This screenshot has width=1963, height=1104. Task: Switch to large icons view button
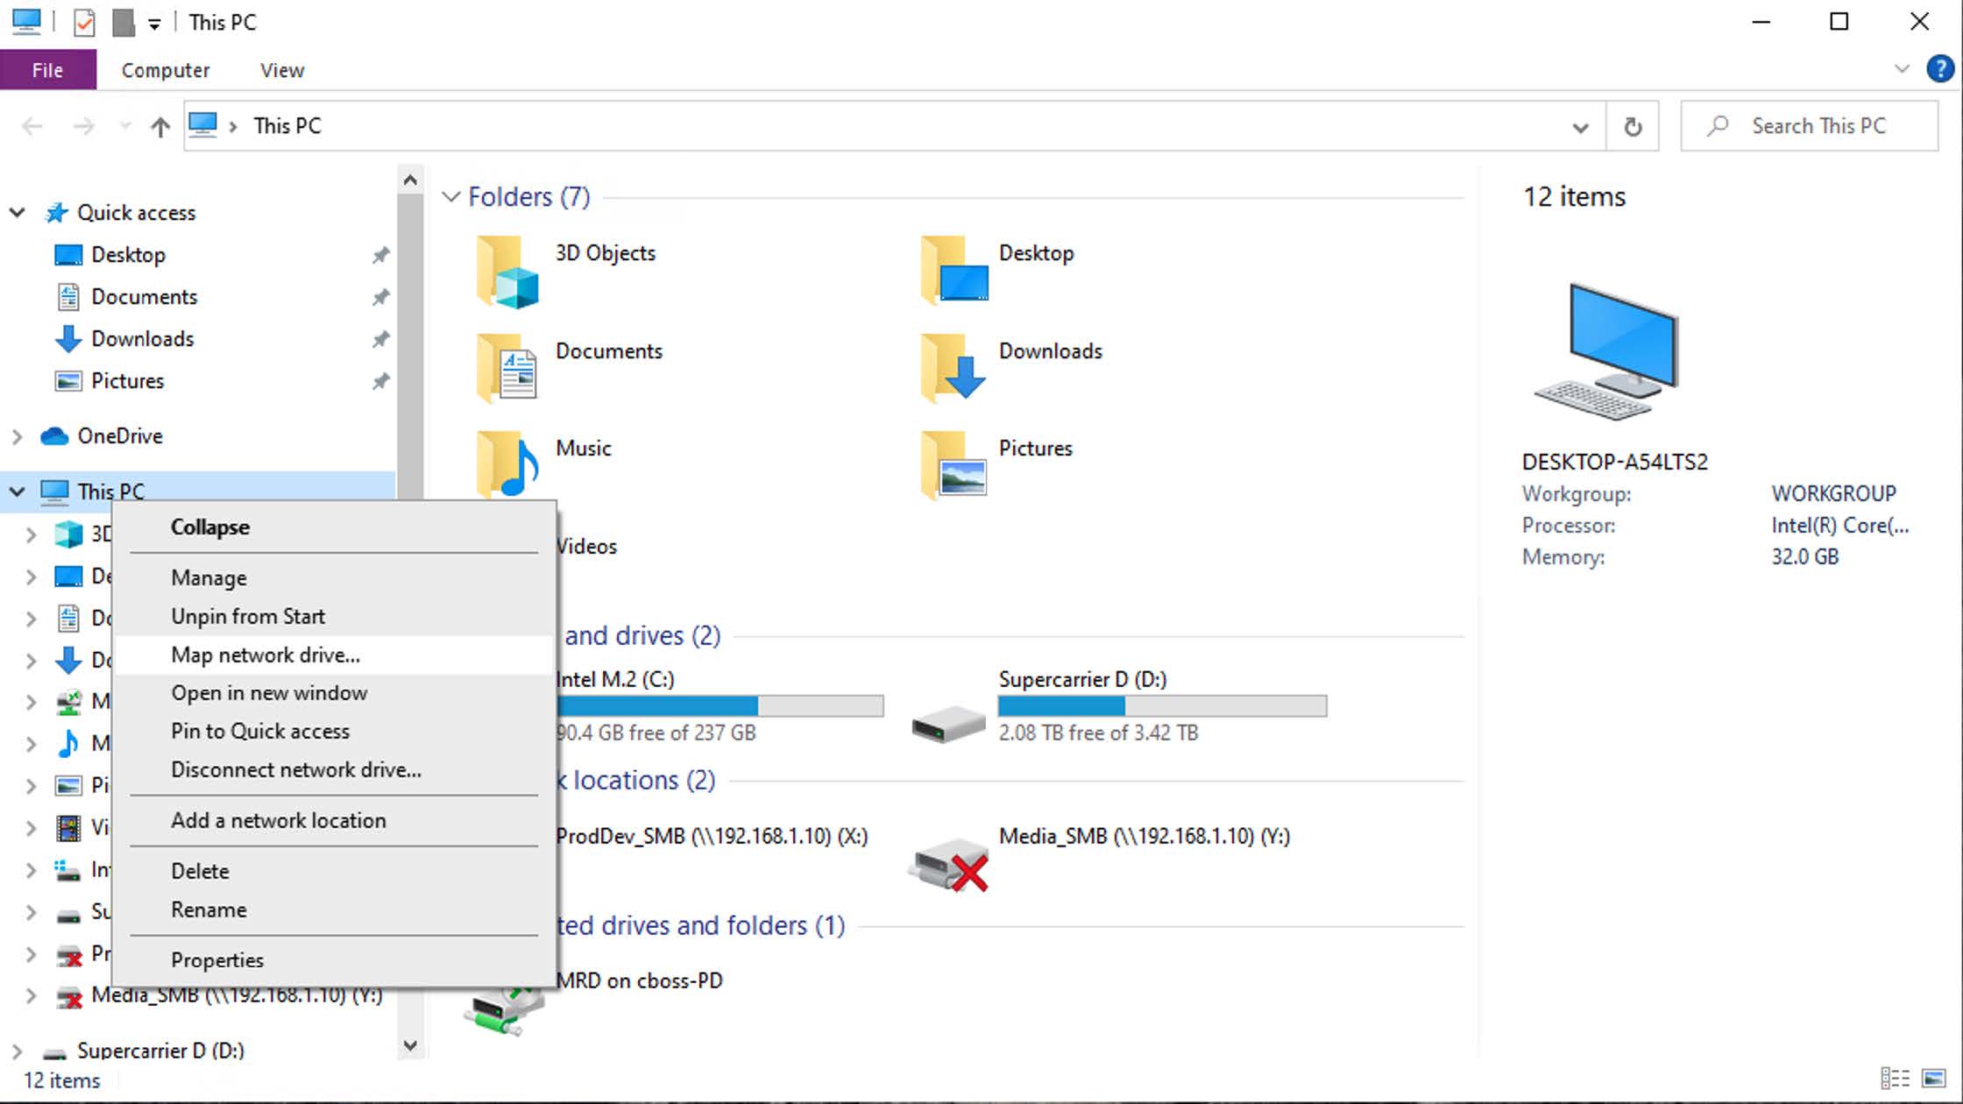[1933, 1079]
